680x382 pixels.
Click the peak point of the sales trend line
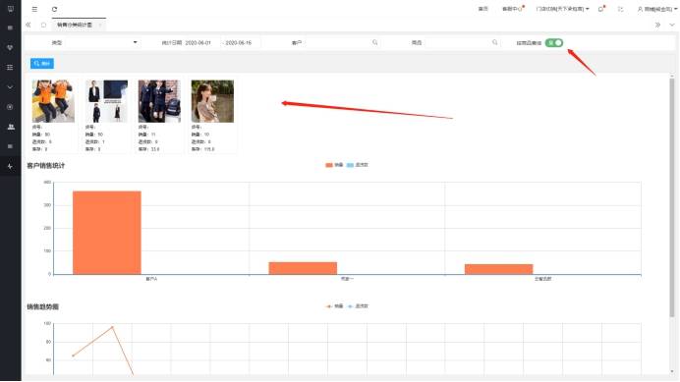tap(112, 327)
